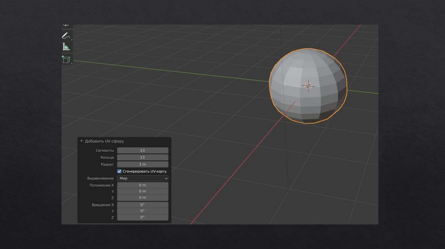
Task: Click the Положение Z field
Action: pyautogui.click(x=143, y=198)
